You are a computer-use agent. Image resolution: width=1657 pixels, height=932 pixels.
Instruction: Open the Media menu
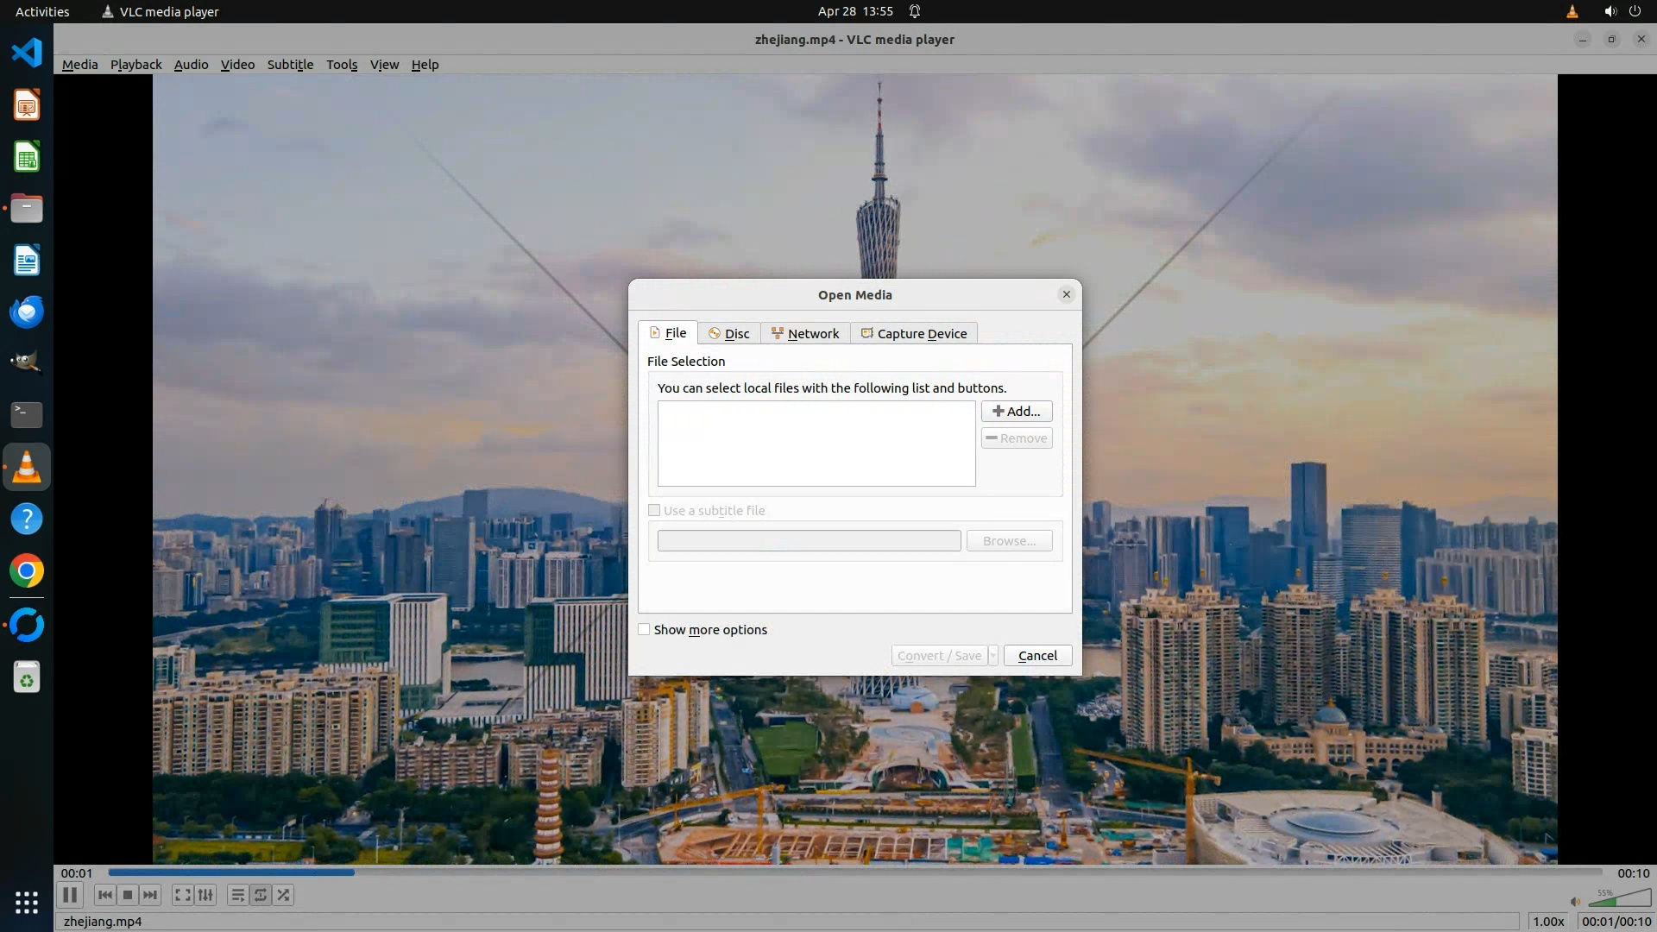79,65
